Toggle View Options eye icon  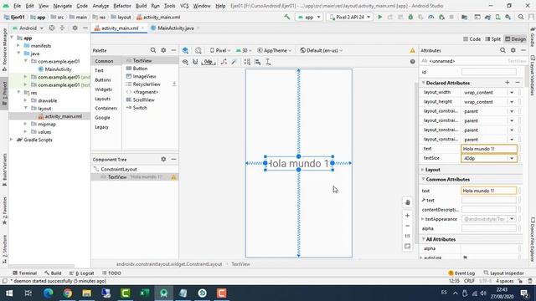click(x=185, y=62)
